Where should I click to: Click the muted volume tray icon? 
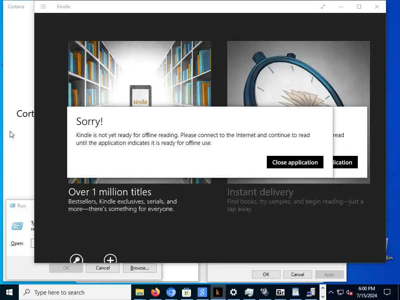pyautogui.click(x=349, y=292)
